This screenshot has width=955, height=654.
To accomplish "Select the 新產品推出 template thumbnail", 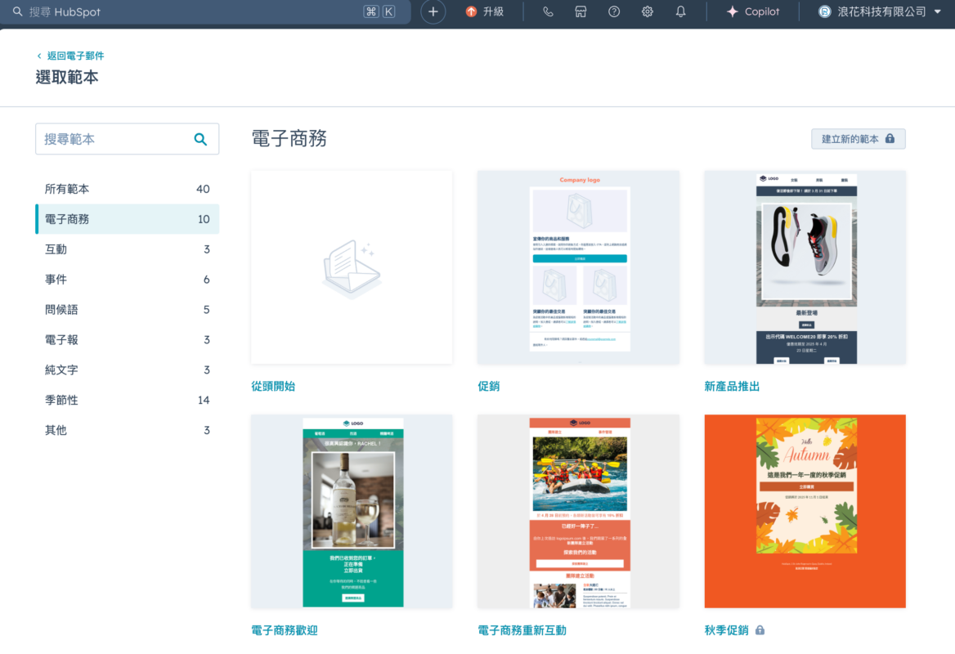I will [x=805, y=267].
